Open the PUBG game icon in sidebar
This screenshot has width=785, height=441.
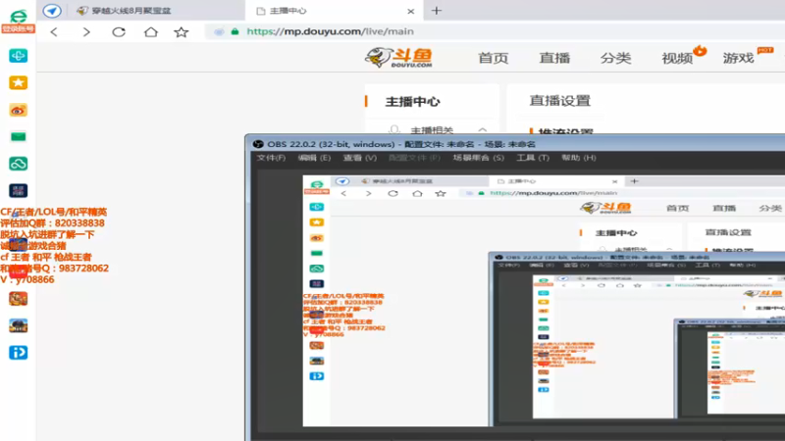coord(18,325)
